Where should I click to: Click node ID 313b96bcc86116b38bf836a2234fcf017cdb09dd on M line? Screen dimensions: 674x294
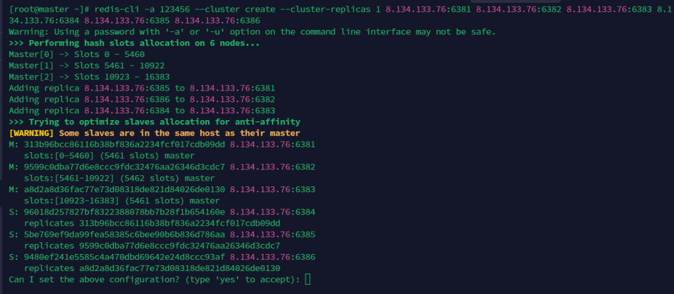coord(124,144)
